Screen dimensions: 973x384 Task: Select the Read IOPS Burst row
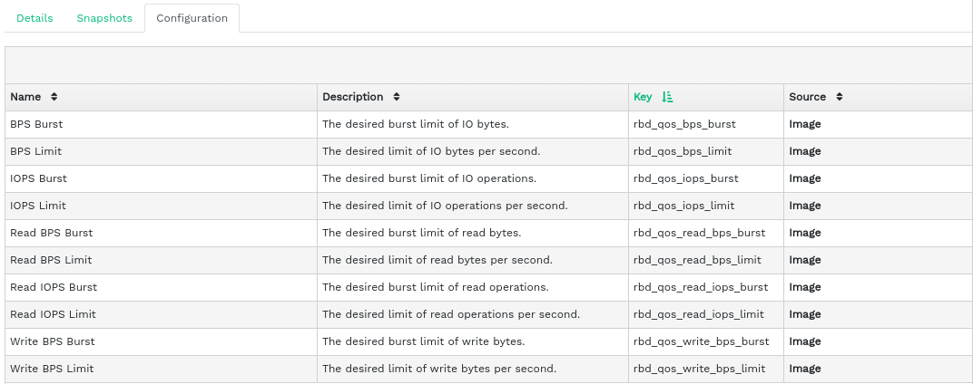tap(53, 287)
